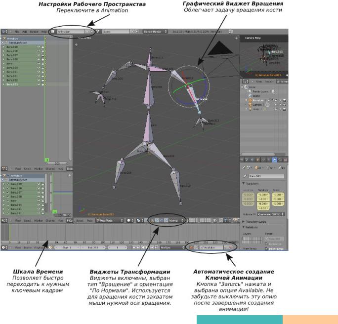Open the Select menu in the 3D view header

click(80, 220)
